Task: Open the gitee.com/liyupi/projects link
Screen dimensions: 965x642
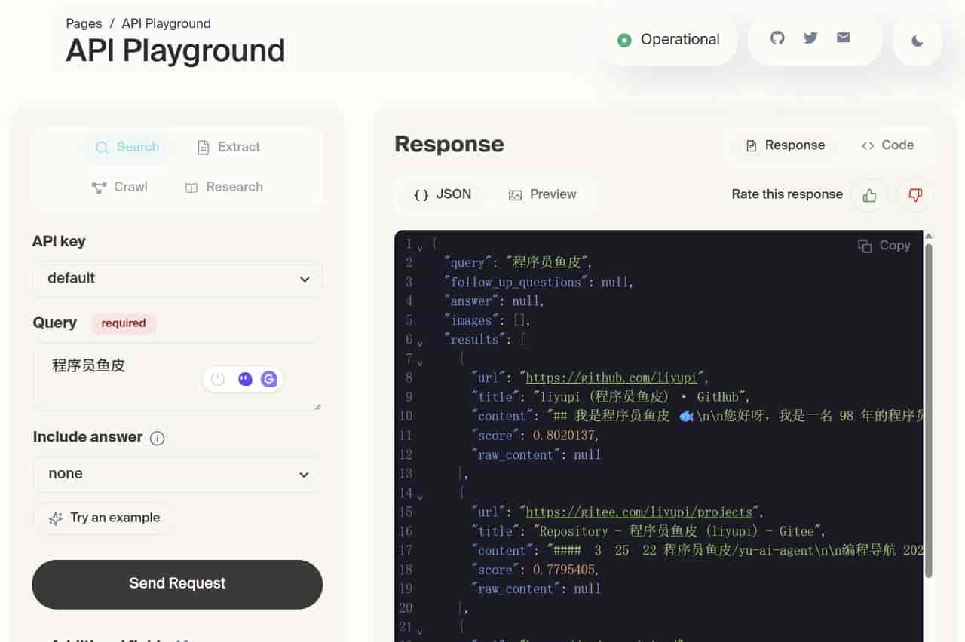Action: [639, 512]
